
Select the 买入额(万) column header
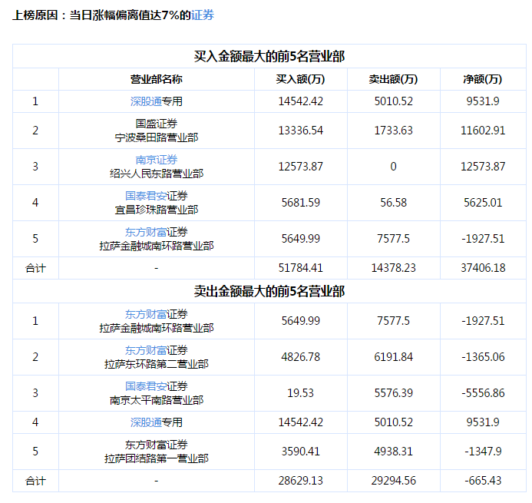(x=301, y=79)
